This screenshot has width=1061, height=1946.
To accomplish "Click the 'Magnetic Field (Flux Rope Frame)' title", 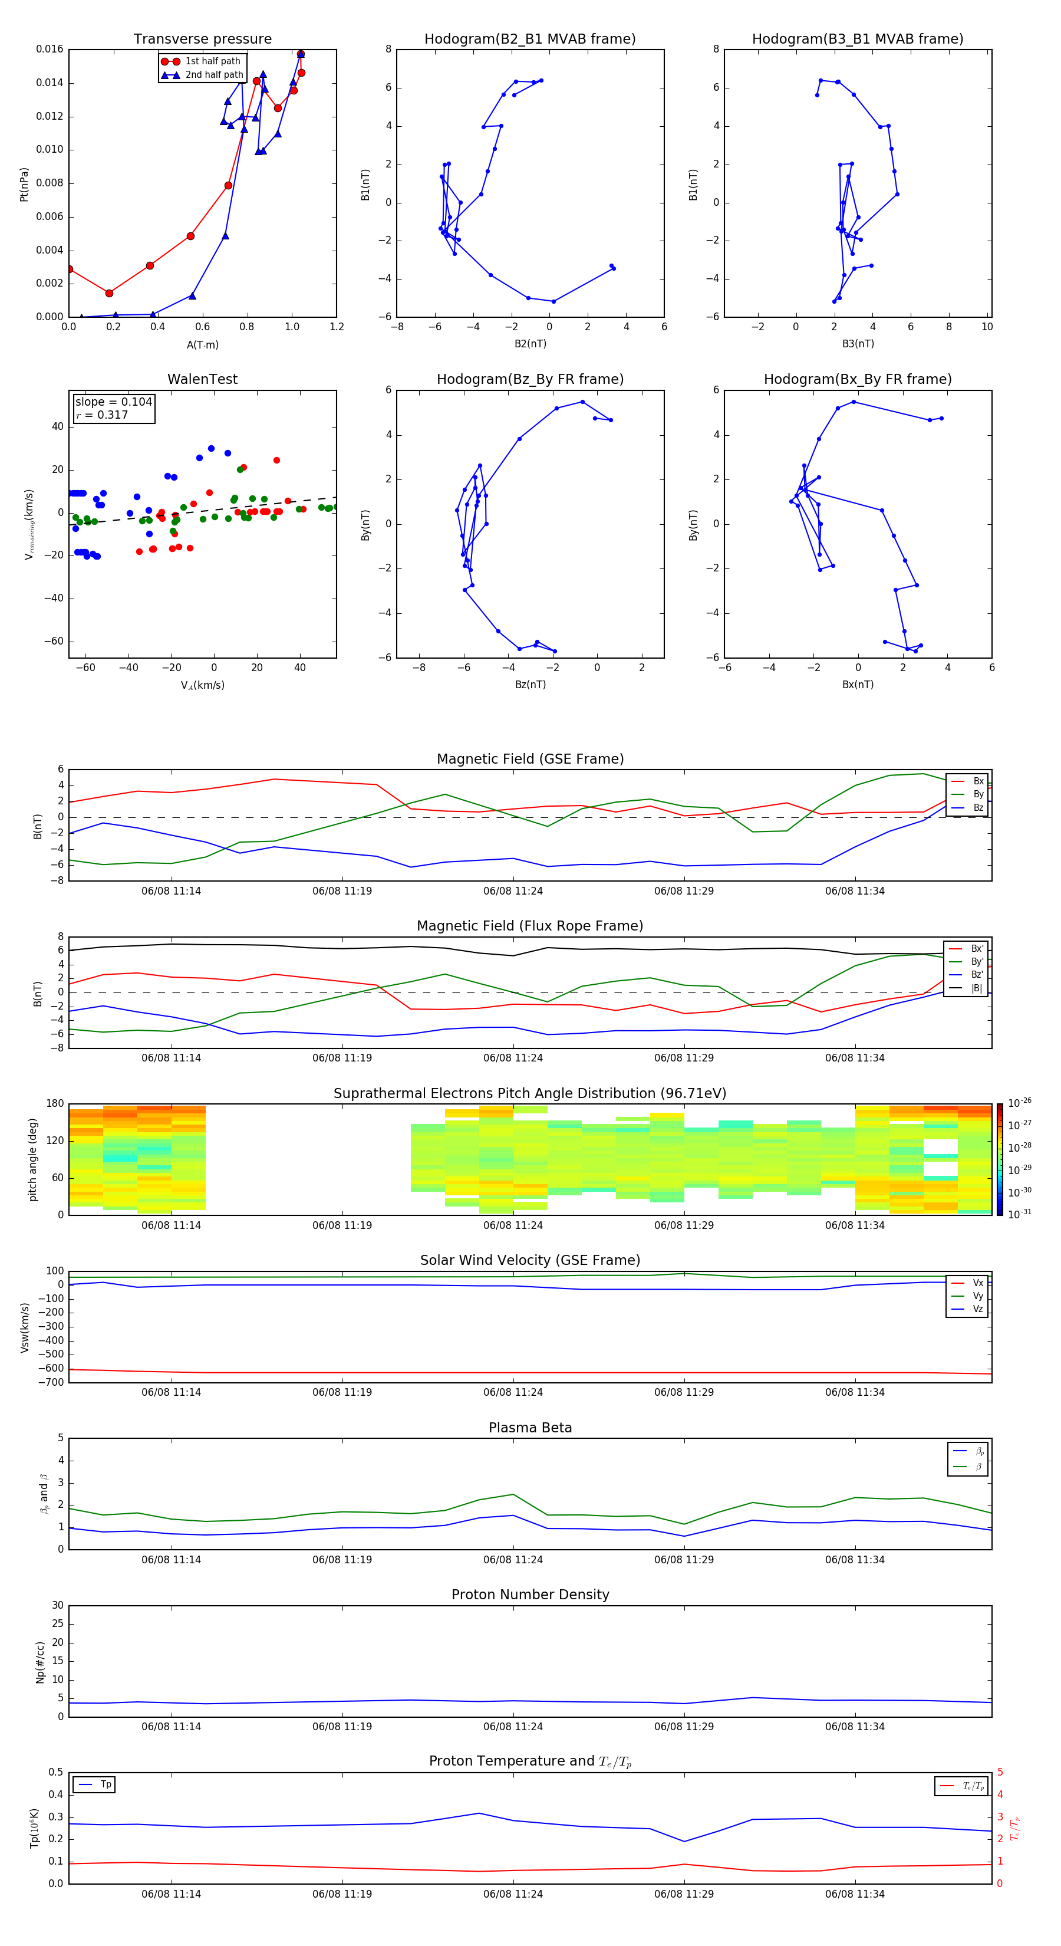I will click(x=530, y=926).
